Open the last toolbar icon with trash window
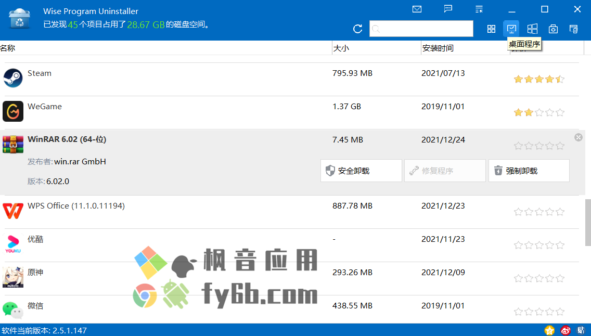 pos(573,29)
